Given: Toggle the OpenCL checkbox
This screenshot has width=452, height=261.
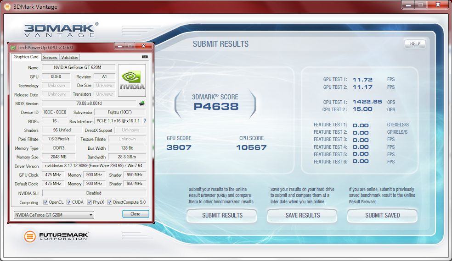Looking at the screenshot, I should click(x=45, y=202).
